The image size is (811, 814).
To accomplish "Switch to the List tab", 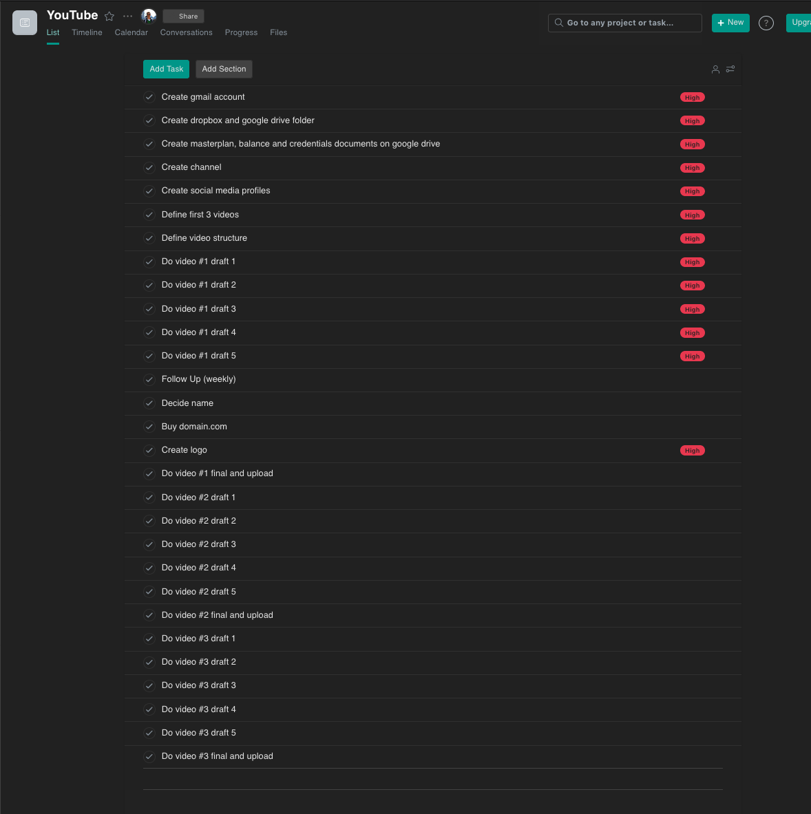I will 53,32.
